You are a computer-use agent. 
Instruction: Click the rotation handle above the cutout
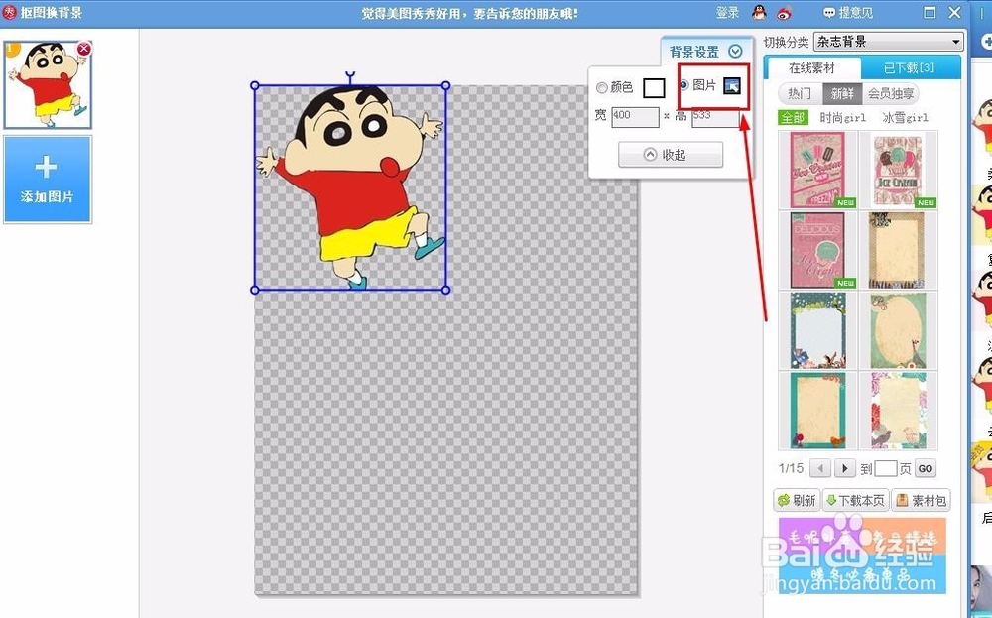click(x=350, y=76)
